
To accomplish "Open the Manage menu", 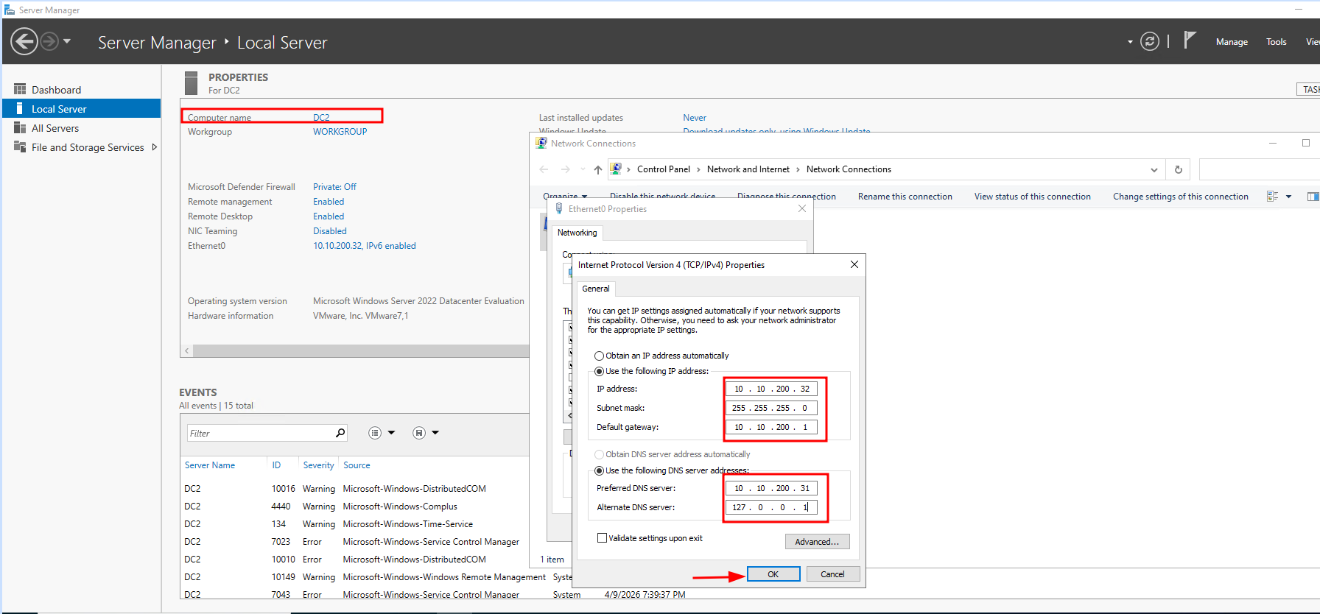I will [x=1232, y=42].
